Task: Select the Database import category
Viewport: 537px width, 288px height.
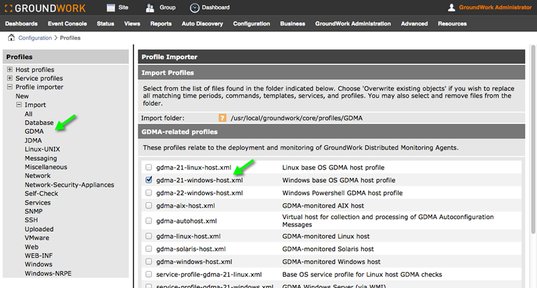Action: (x=39, y=123)
